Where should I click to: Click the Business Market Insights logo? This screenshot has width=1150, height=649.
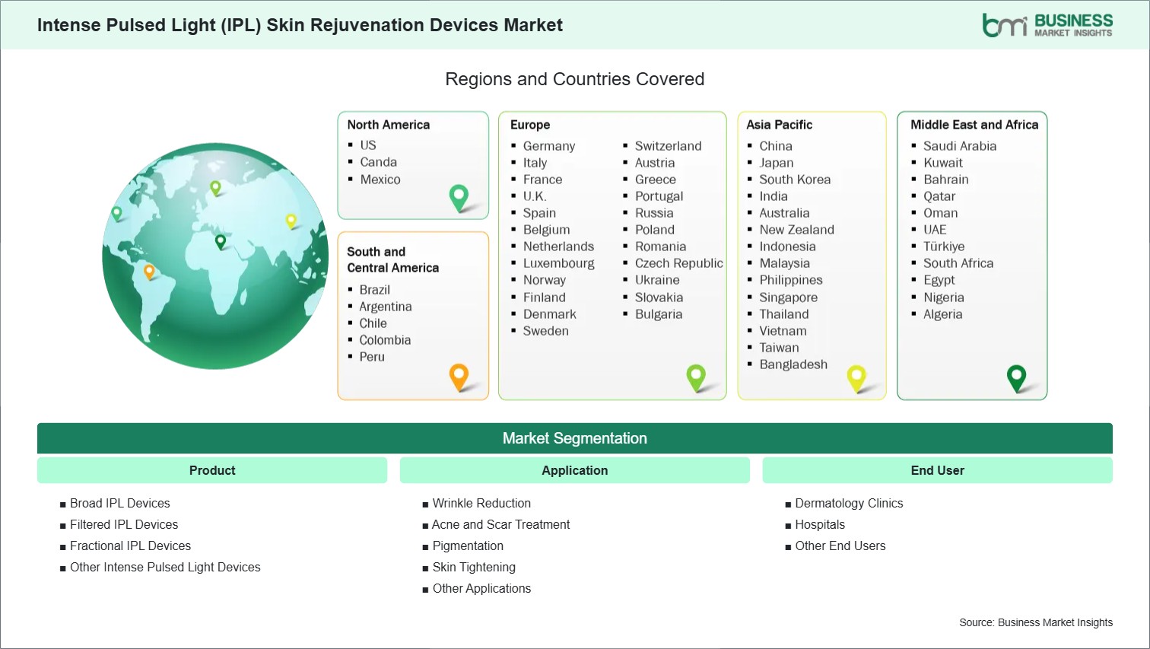(x=1047, y=25)
